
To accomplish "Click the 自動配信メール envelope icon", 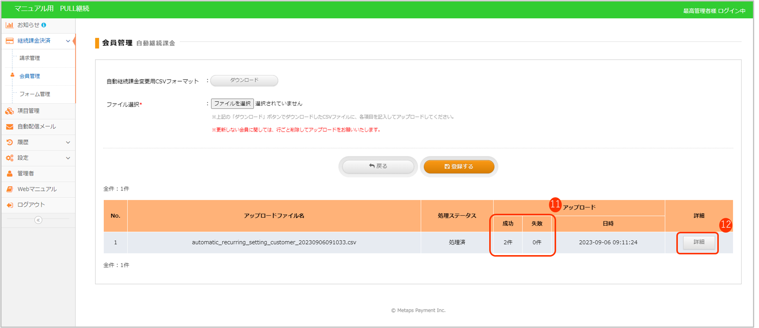I will point(9,127).
